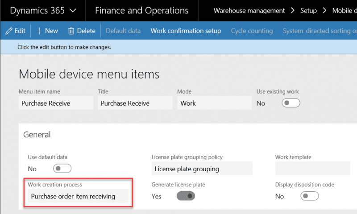Select Warehouse management breadcrumb
This screenshot has width=357, height=214.
point(249,10)
